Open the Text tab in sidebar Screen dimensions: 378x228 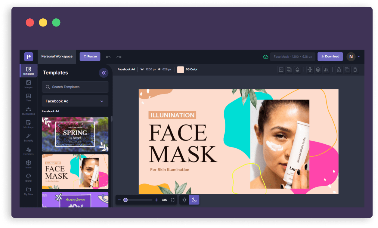pyautogui.click(x=28, y=97)
